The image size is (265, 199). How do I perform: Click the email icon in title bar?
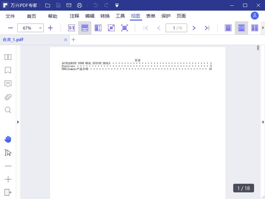(x=69, y=5)
